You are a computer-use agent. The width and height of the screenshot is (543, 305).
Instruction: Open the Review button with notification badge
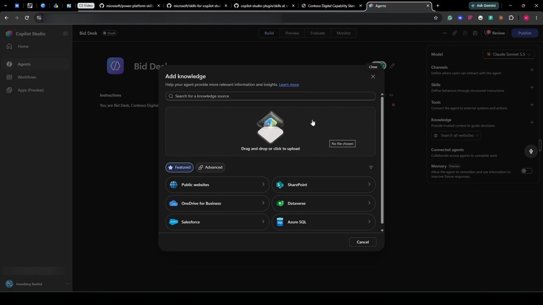(495, 33)
